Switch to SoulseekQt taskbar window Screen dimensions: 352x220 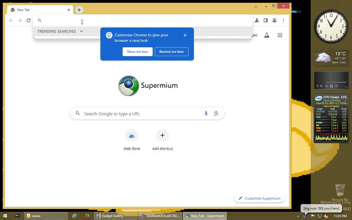tap(160, 216)
